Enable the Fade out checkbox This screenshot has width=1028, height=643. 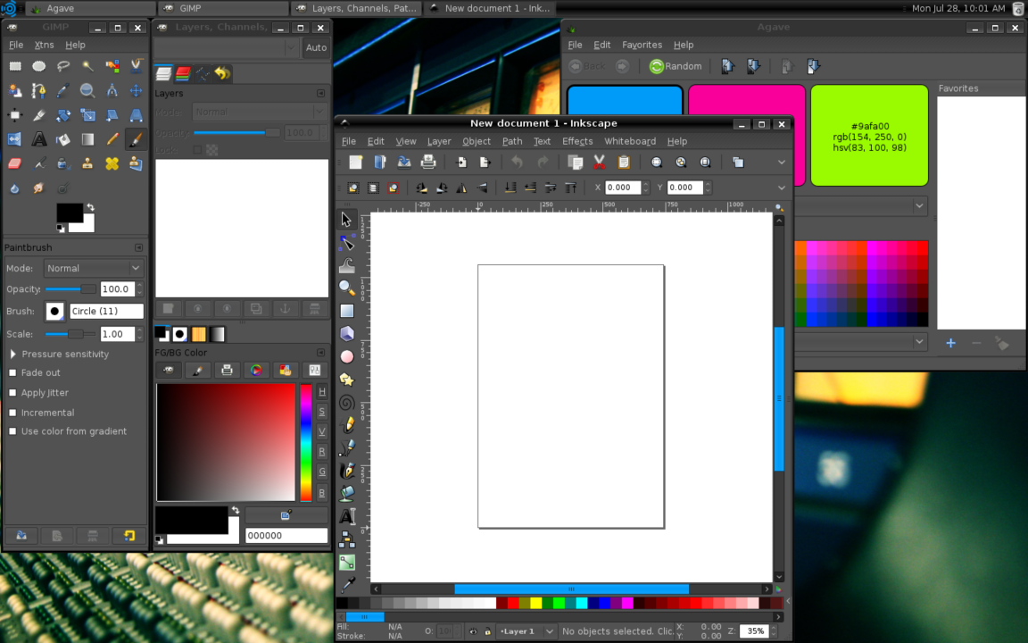coord(12,373)
